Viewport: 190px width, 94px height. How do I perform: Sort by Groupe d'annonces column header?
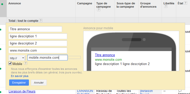coord(148,5)
